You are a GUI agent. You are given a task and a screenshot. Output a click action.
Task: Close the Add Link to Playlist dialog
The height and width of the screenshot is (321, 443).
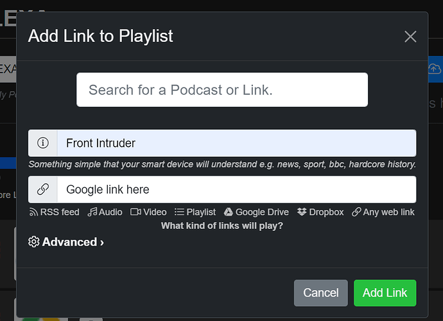point(410,37)
